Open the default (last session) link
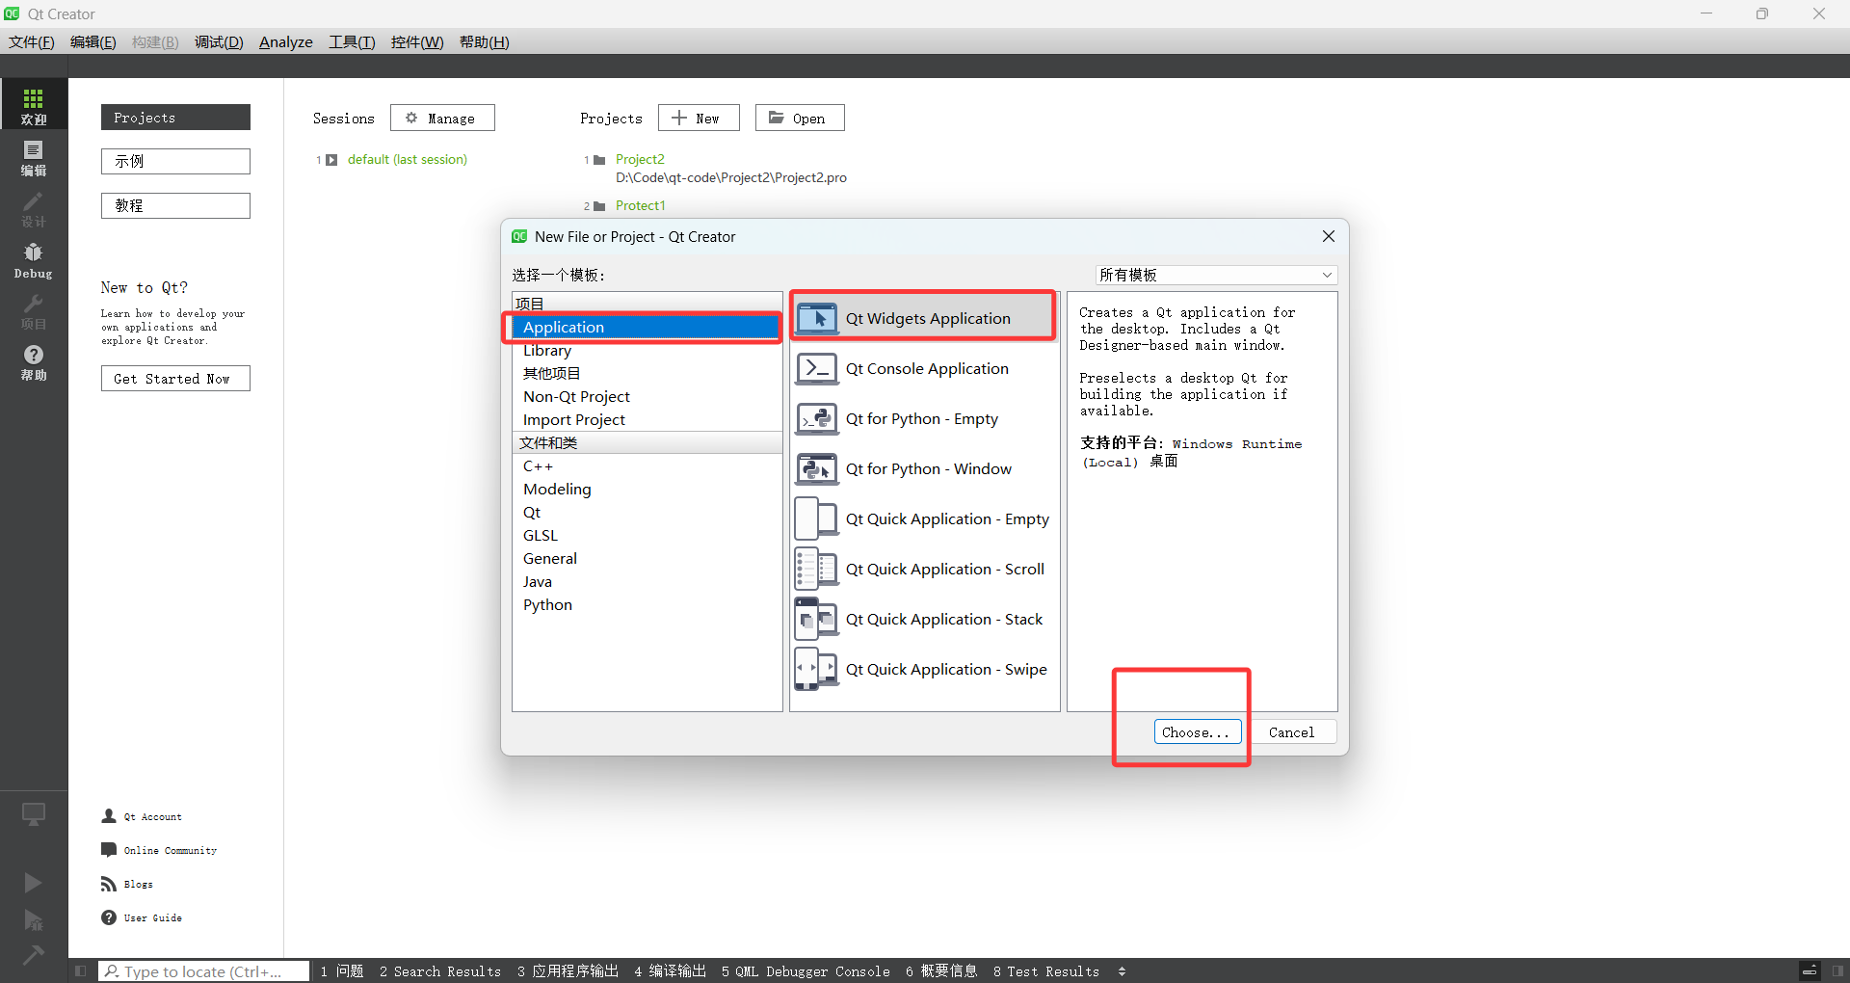This screenshot has height=983, width=1850. pos(408,159)
